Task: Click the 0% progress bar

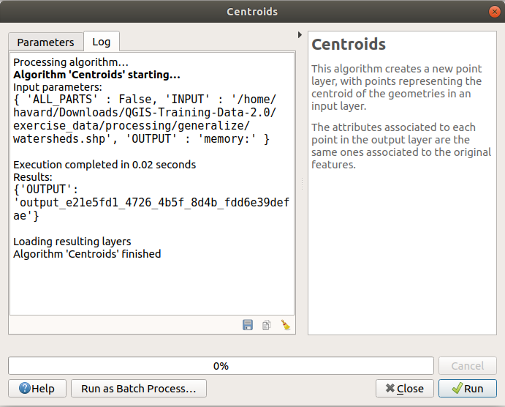Action: pos(220,366)
